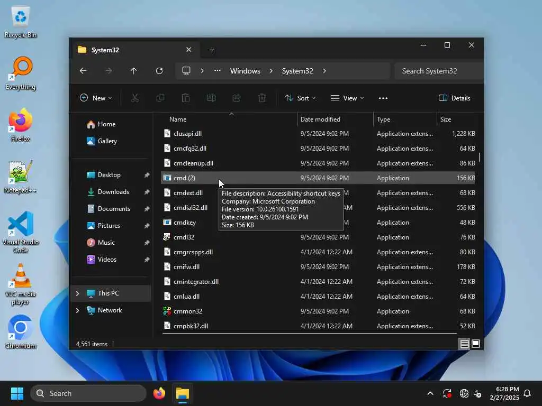Screen dimensions: 542x406
Task: Click the Cut scissors icon in toolbar
Action: coord(135,98)
